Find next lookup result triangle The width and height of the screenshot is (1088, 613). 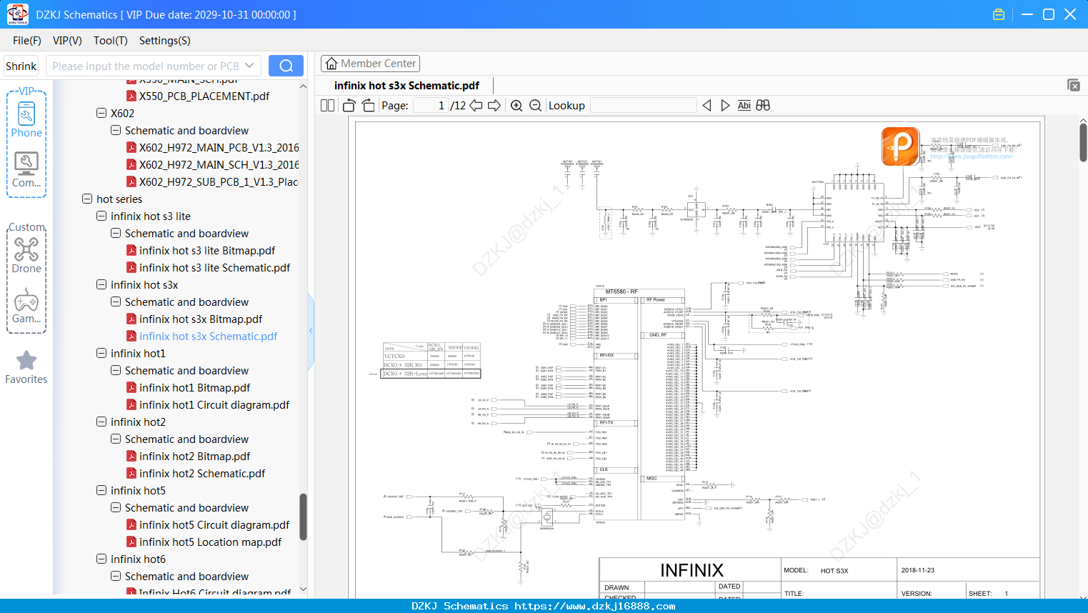[x=725, y=105]
